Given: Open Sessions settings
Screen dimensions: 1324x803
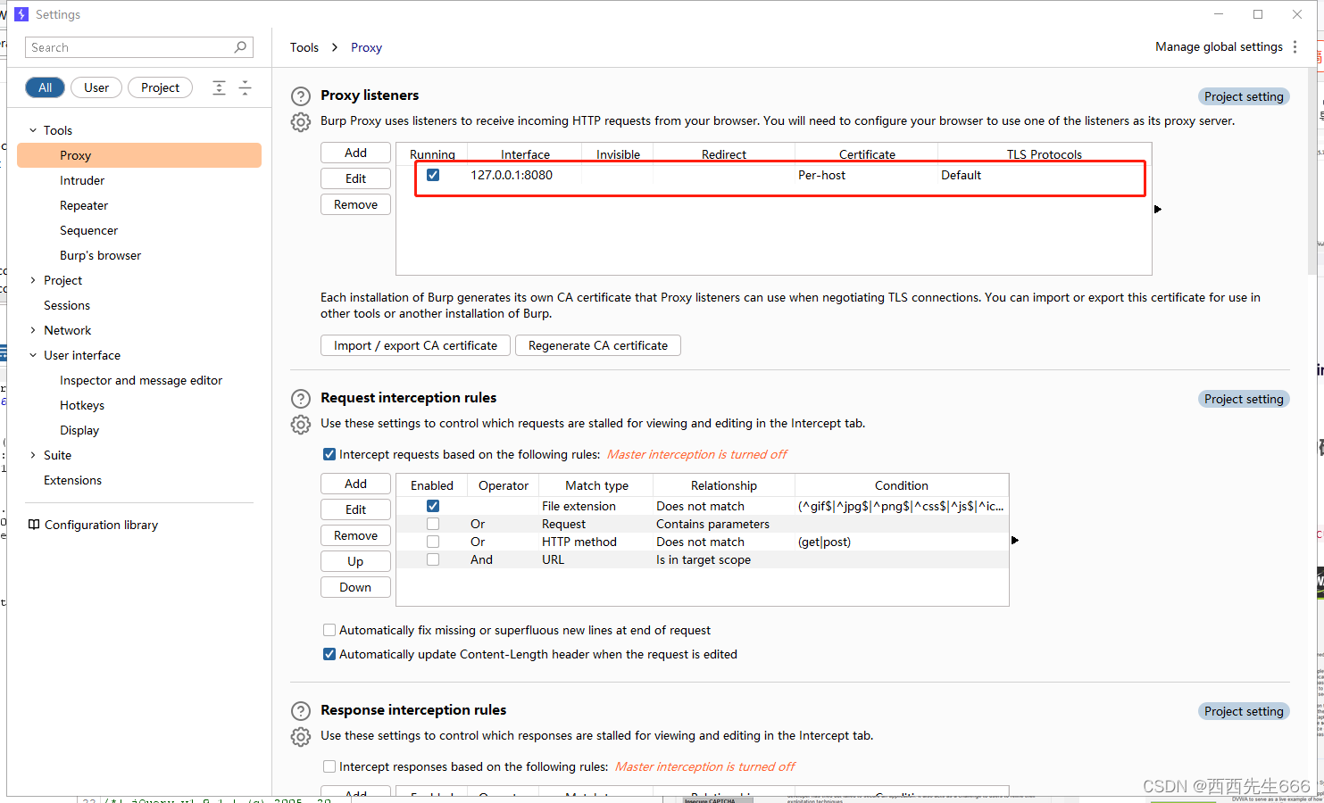Looking at the screenshot, I should pos(67,305).
